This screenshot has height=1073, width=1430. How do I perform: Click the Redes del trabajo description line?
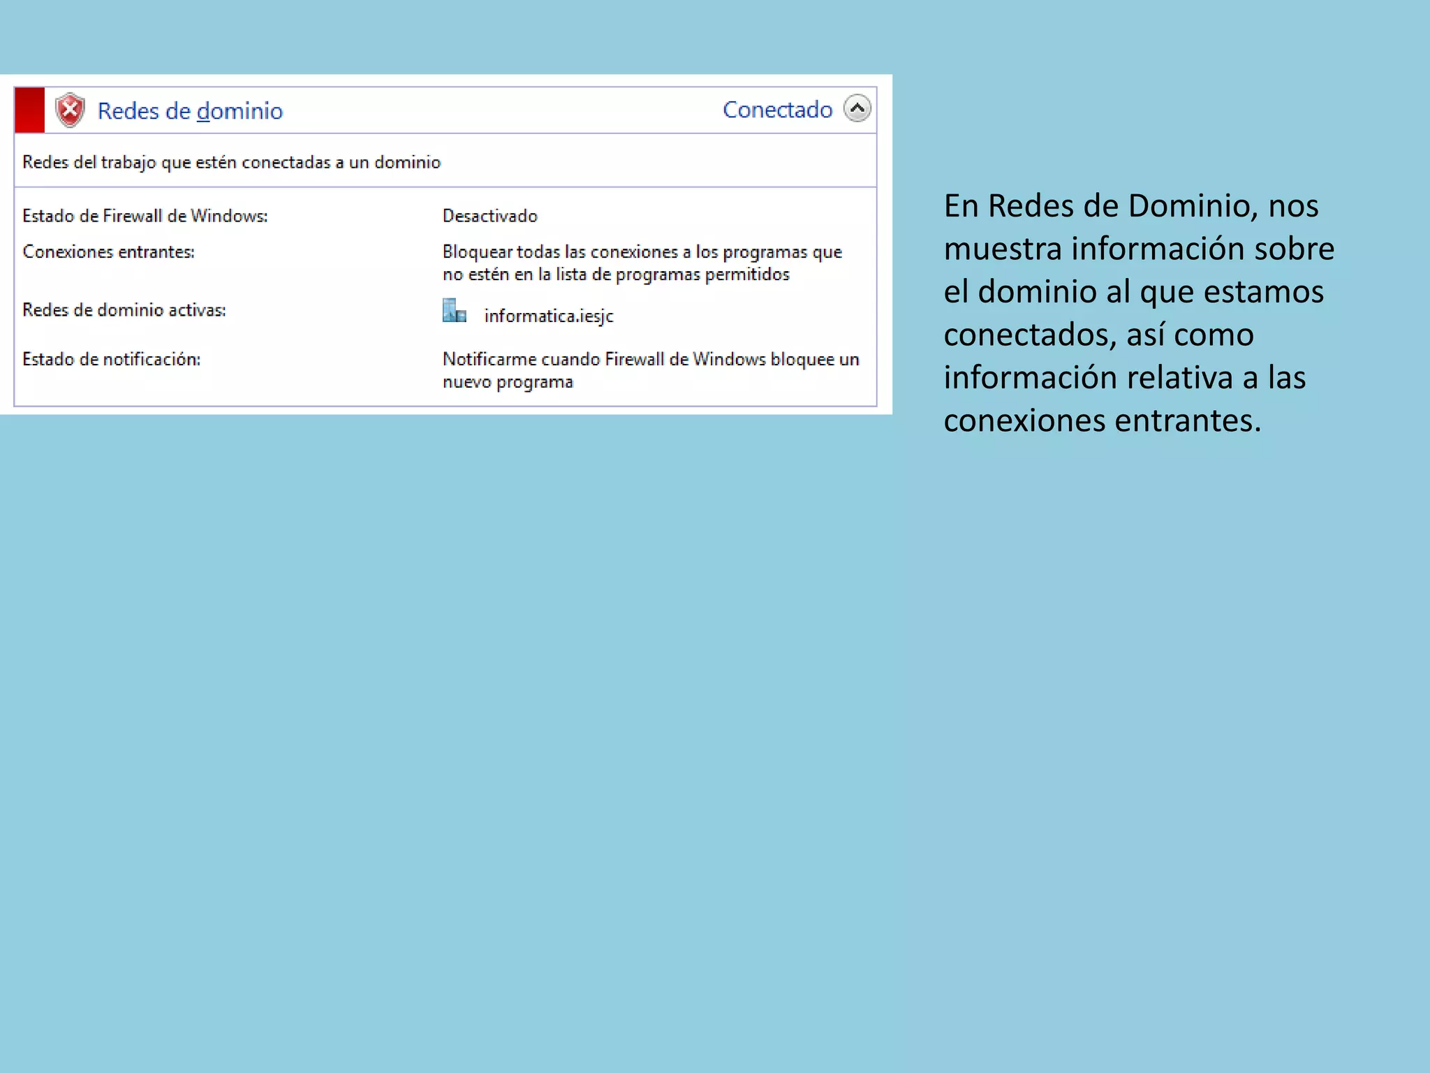[x=232, y=162]
